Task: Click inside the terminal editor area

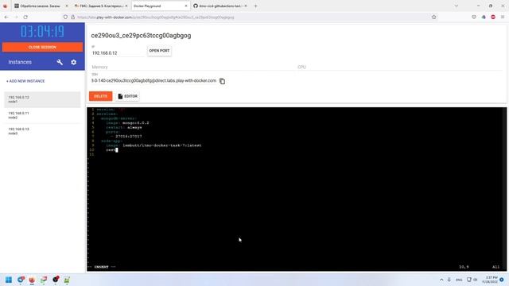Action: click(296, 189)
